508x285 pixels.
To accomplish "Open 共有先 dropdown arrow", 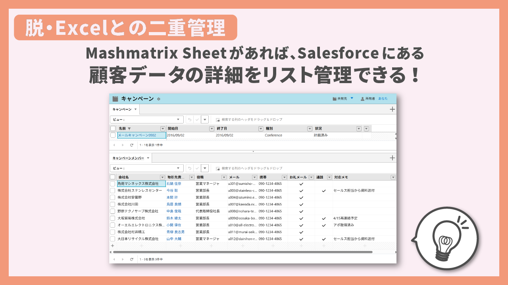I will [352, 98].
